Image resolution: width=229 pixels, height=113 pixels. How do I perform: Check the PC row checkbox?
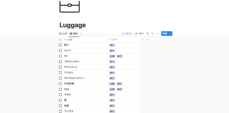tap(60, 56)
